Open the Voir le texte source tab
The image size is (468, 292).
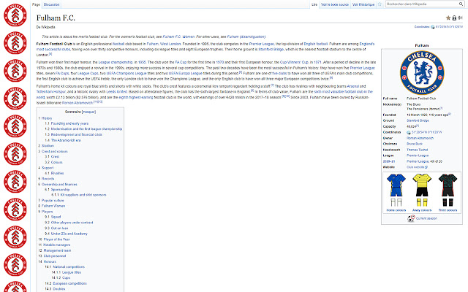pos(335,4)
